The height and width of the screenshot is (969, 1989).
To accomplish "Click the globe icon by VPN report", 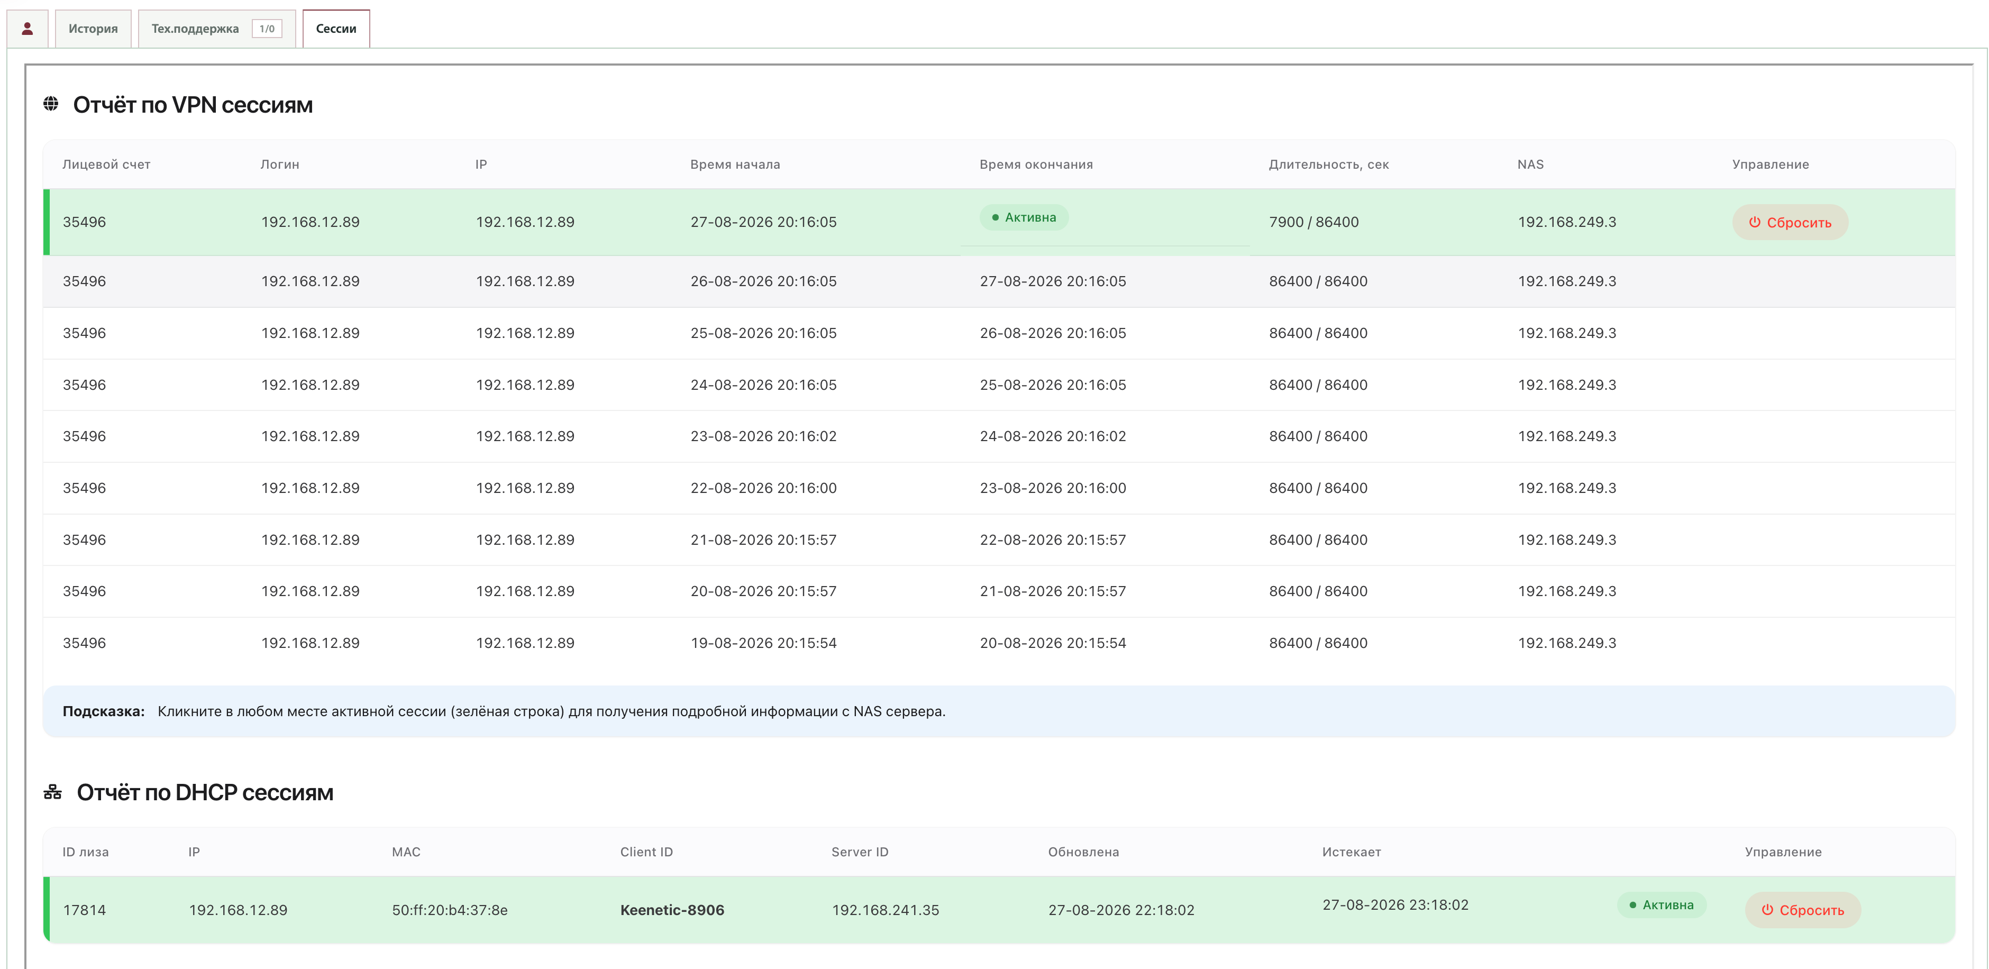I will tap(51, 104).
